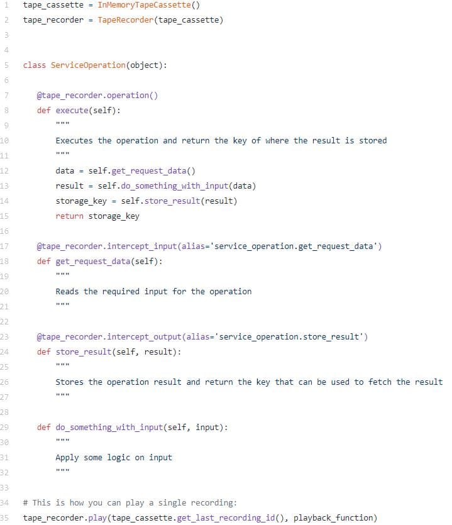
Task: Click the intercept_output decorator on line 23
Action: pos(144,337)
